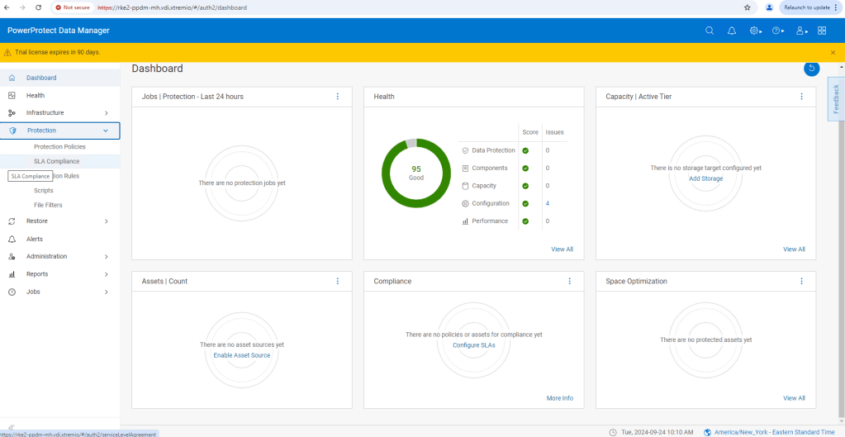Click the search icon in header
The image size is (845, 437).
pyautogui.click(x=709, y=31)
